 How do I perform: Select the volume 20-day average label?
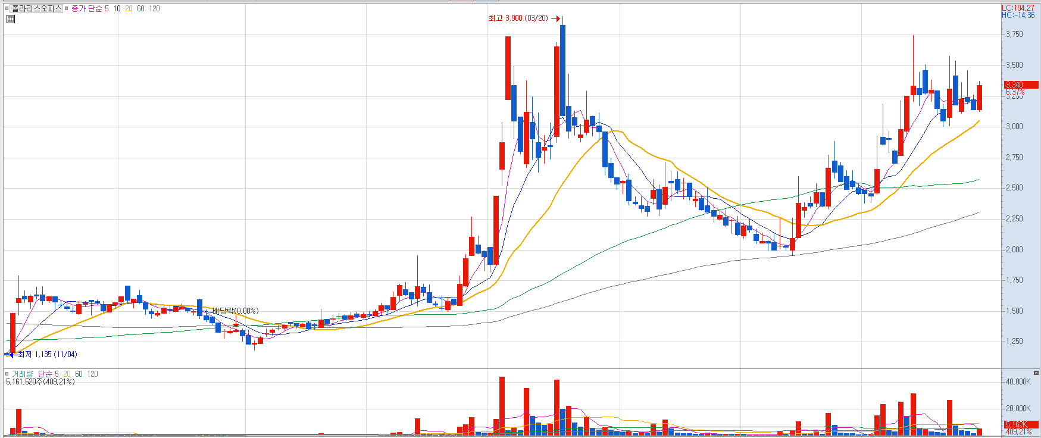click(x=67, y=374)
